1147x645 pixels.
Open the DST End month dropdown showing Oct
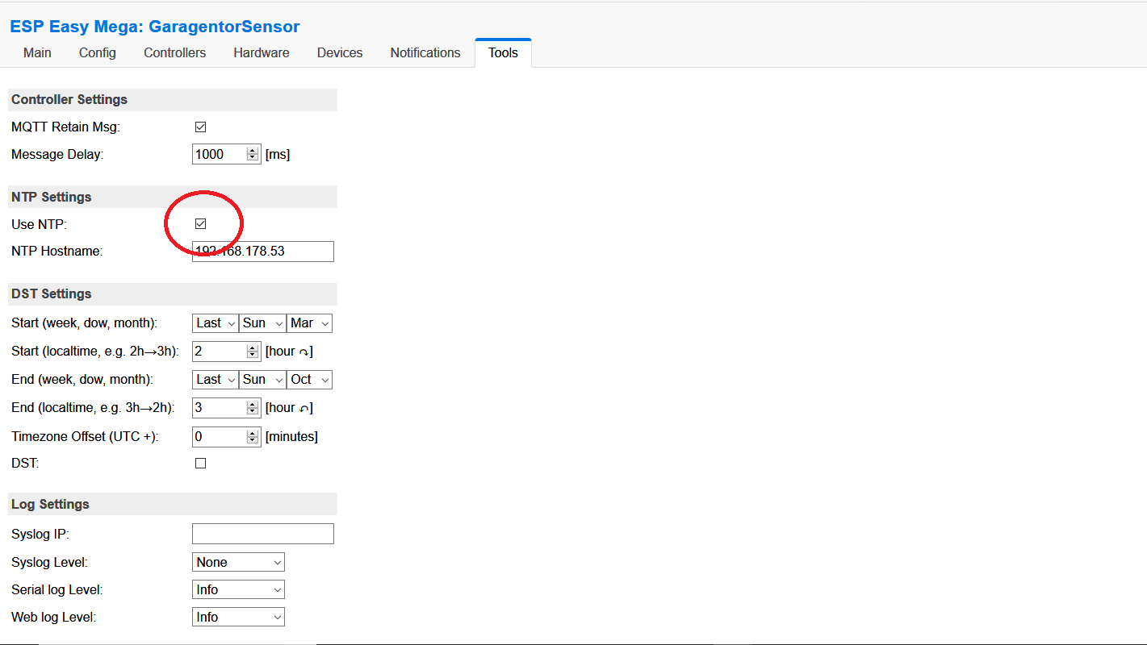[x=310, y=380]
